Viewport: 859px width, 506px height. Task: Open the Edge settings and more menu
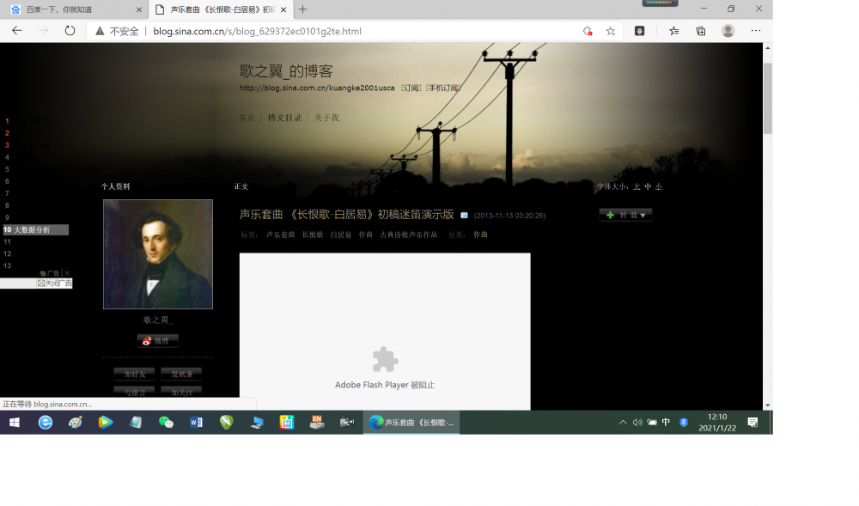coord(755,31)
